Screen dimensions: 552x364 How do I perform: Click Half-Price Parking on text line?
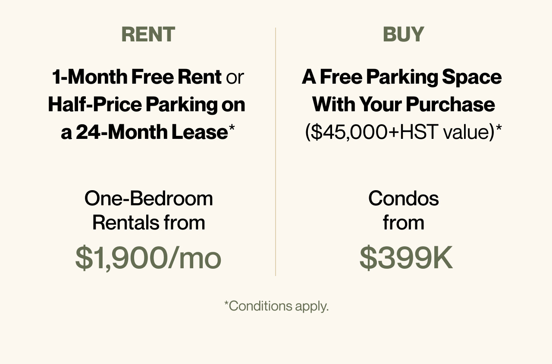tap(147, 104)
